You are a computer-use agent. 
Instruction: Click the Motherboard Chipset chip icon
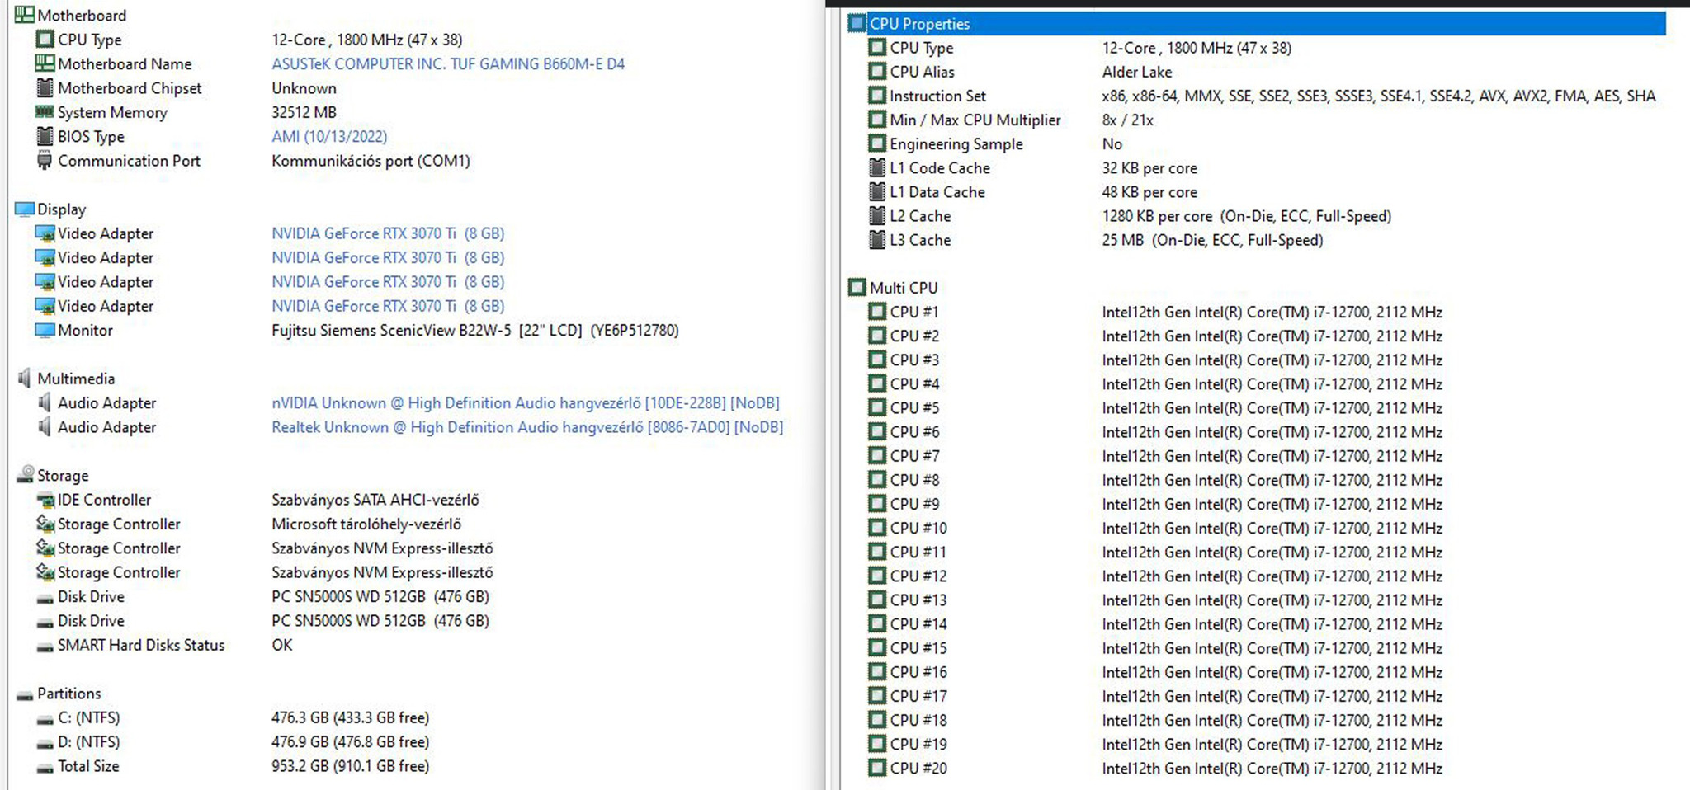point(45,87)
